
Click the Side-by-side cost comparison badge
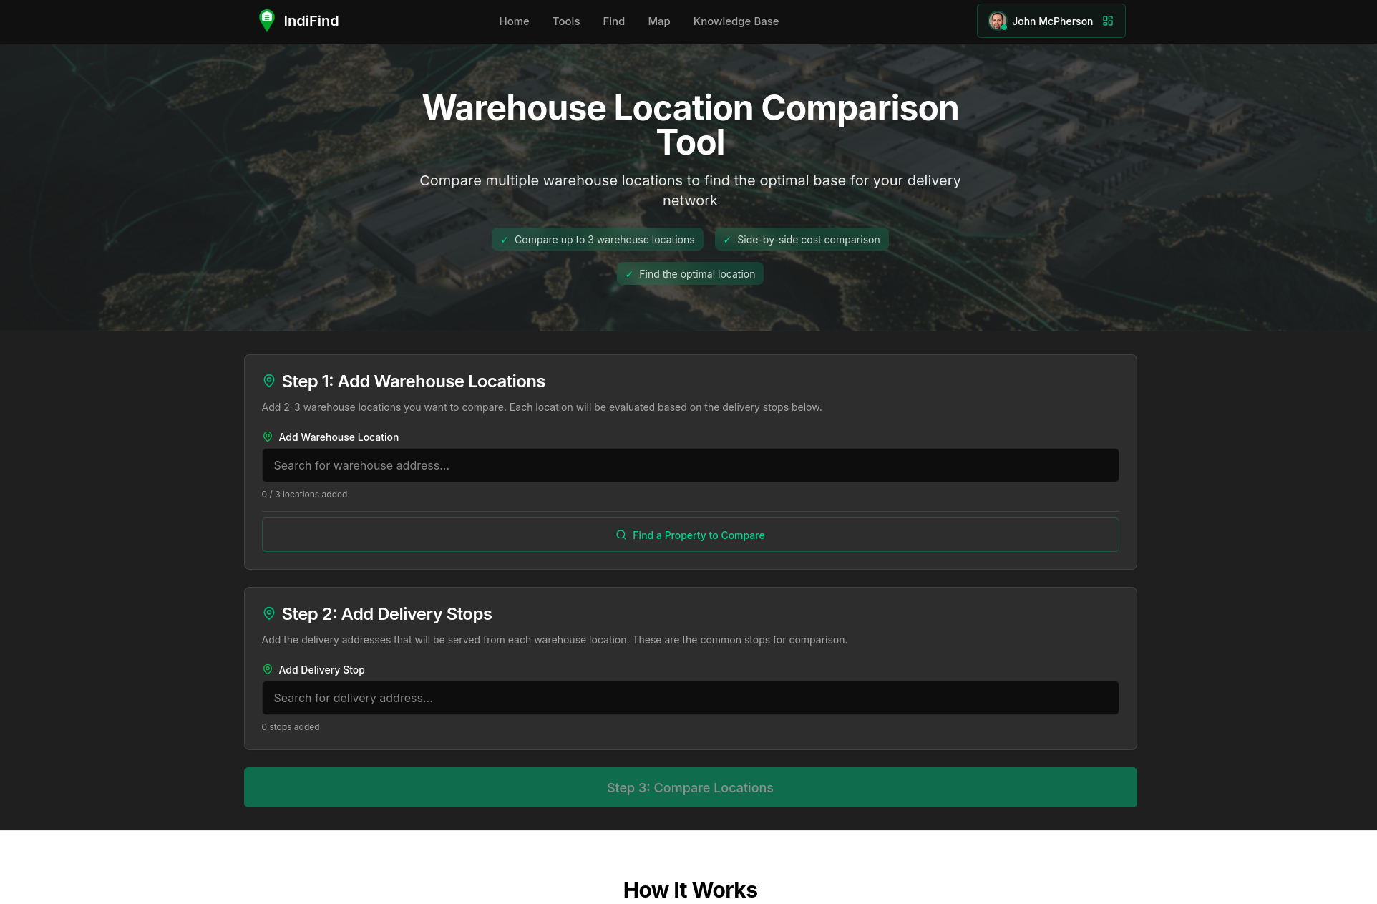click(801, 239)
